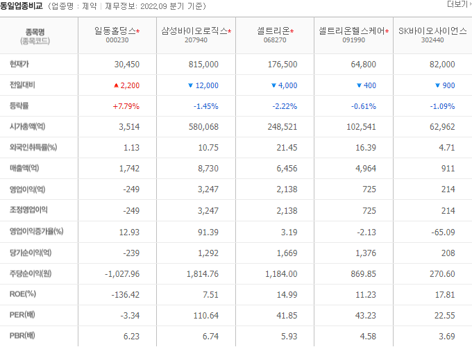Click the 조정영업이익 row label

(x=28, y=210)
